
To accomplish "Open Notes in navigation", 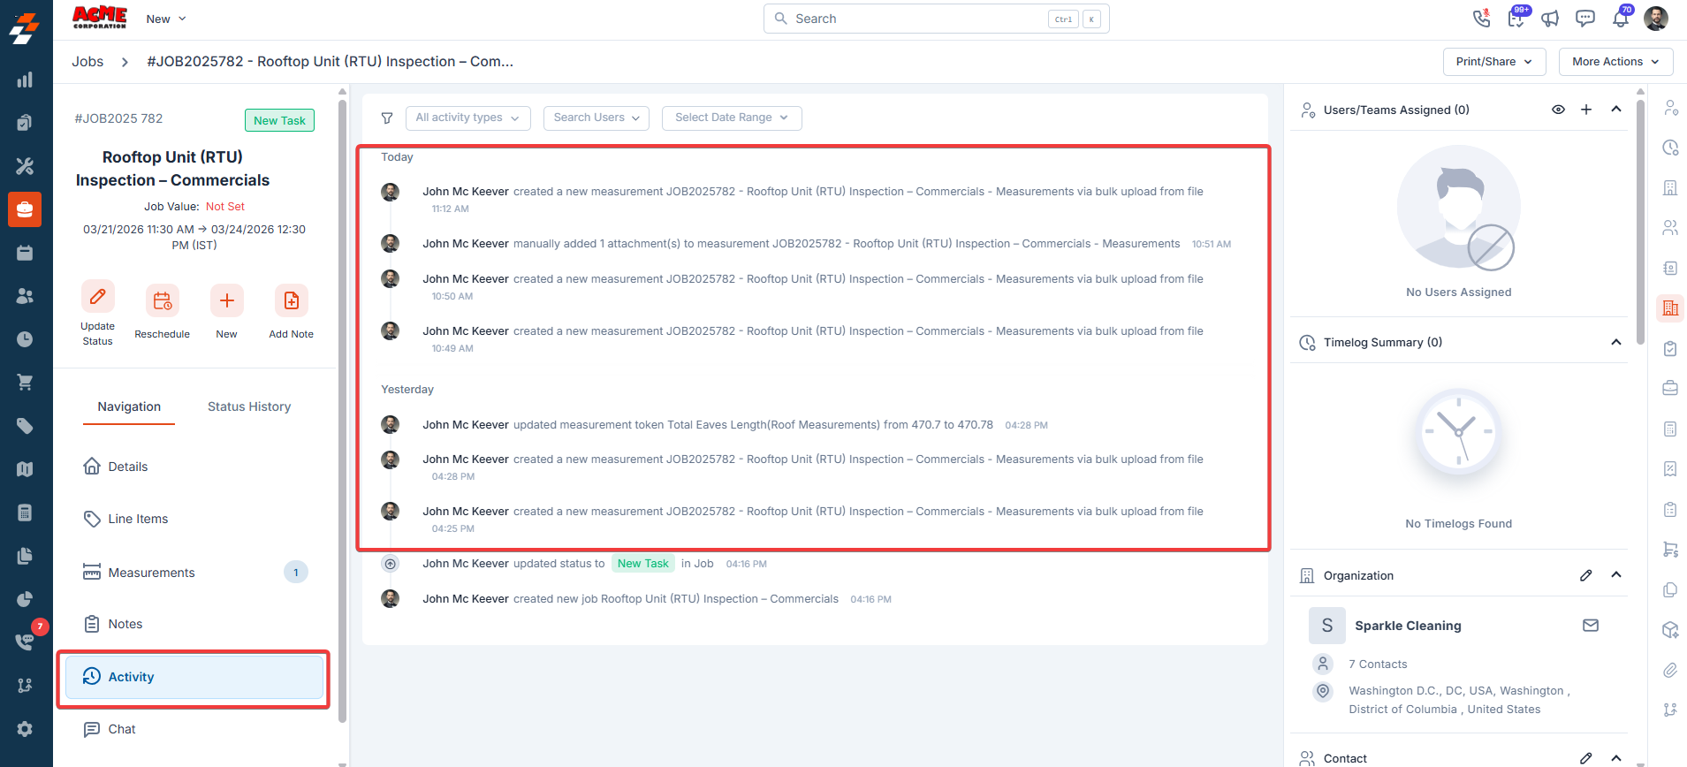I will 194,624.
